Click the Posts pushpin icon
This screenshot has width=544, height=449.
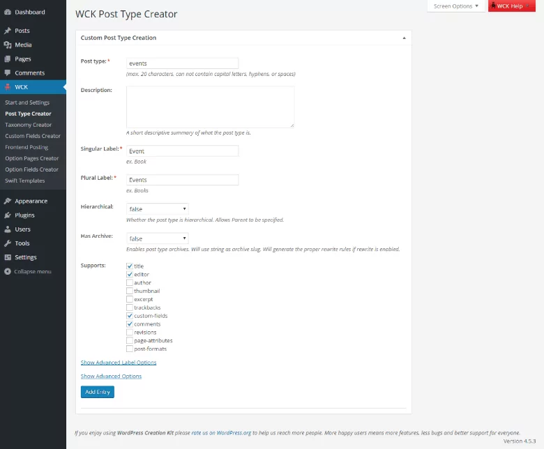point(8,31)
